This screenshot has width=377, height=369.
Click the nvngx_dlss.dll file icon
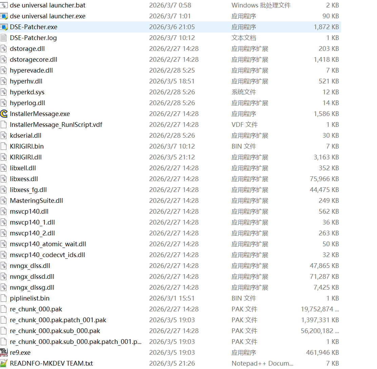[x=4, y=266]
